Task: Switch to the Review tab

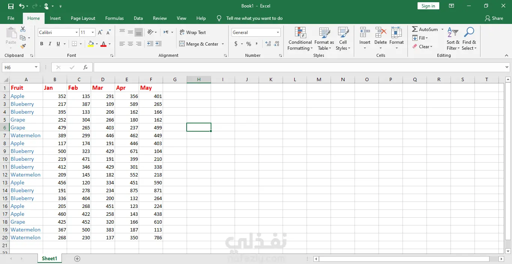Action: 160,18
